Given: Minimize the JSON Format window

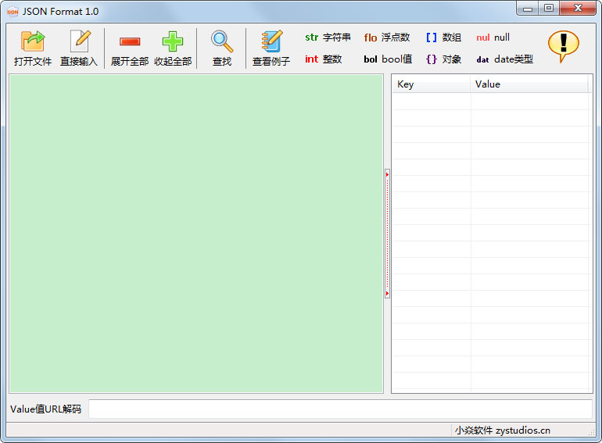Looking at the screenshot, I should 528,9.
